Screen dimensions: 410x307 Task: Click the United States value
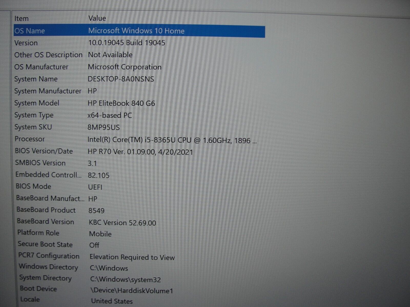pos(112,301)
